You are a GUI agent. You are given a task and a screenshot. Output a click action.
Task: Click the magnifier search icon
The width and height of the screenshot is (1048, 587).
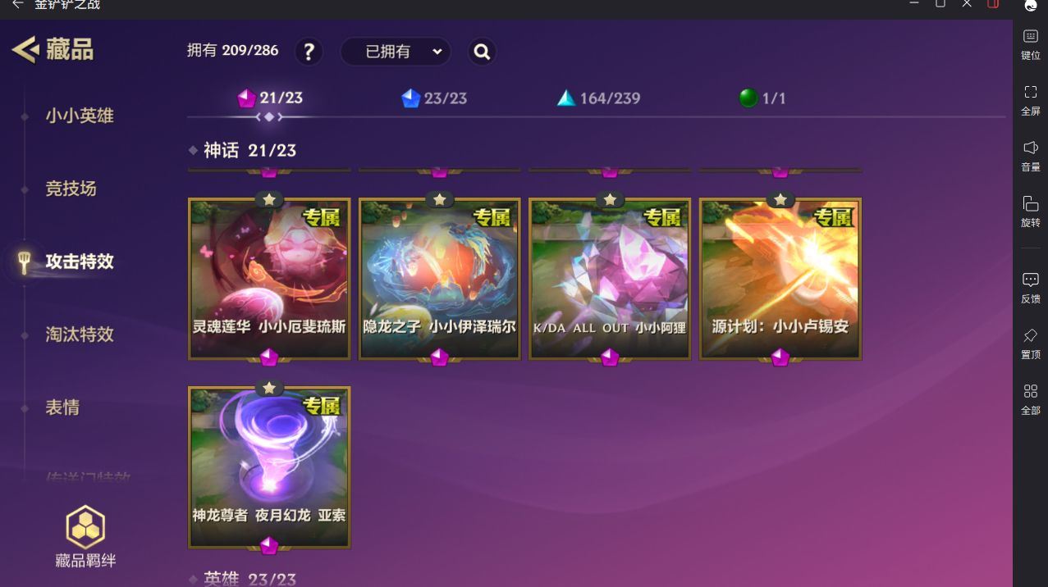click(482, 52)
